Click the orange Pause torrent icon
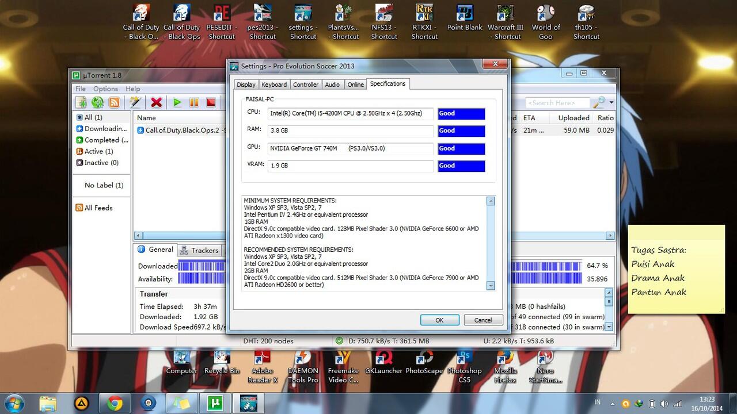The width and height of the screenshot is (737, 414). click(194, 102)
